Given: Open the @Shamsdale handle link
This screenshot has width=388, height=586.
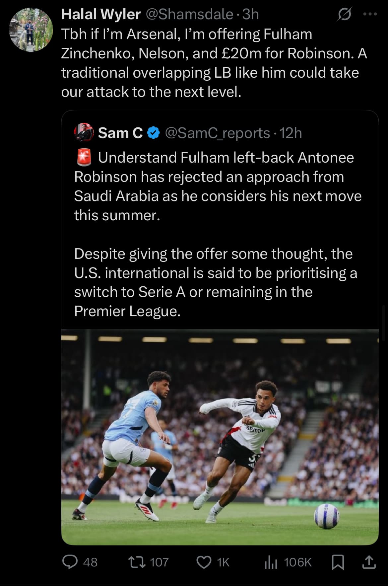Looking at the screenshot, I should (189, 14).
